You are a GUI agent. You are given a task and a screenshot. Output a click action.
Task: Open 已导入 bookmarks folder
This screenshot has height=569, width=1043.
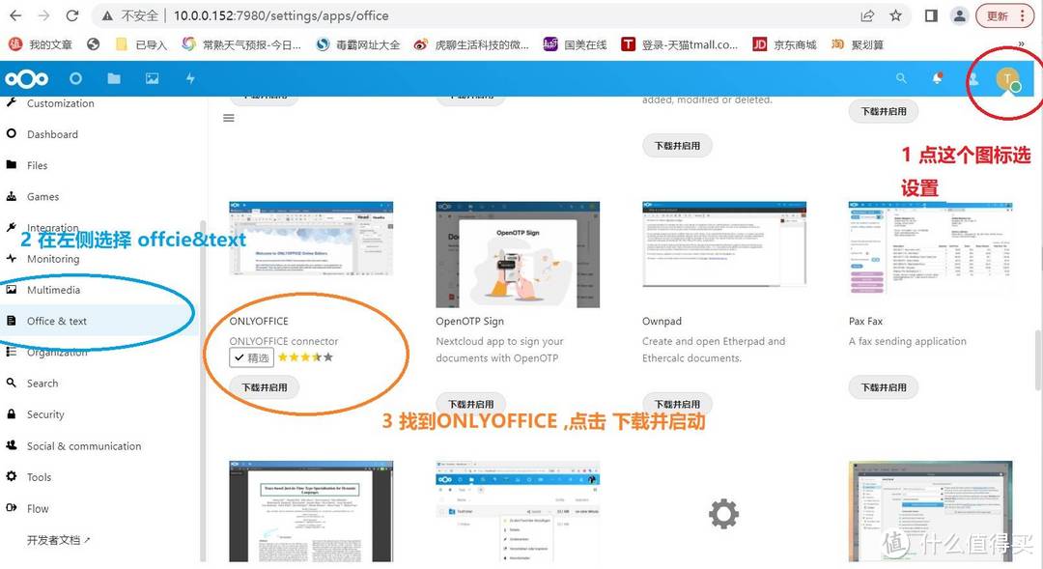click(x=140, y=44)
